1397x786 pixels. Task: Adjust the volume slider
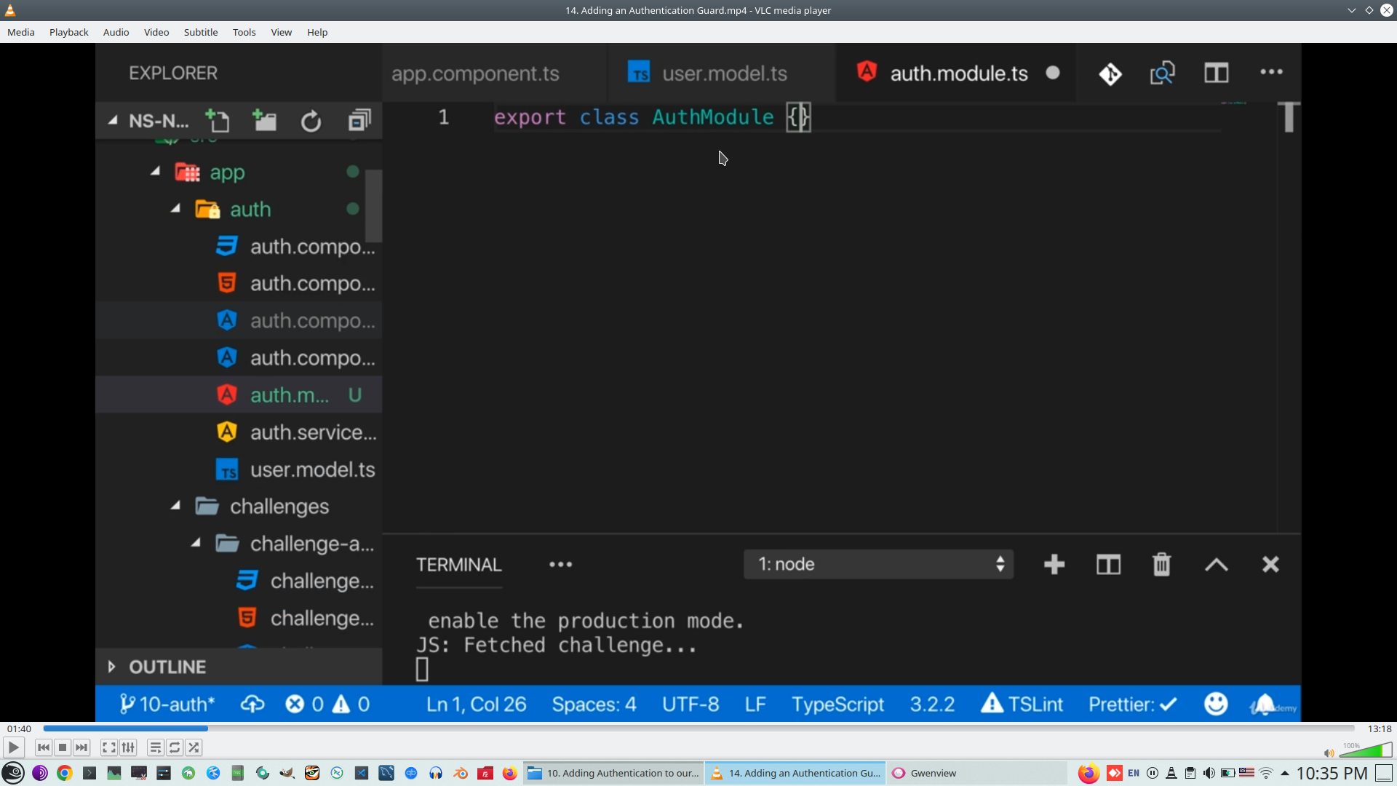[x=1366, y=751]
